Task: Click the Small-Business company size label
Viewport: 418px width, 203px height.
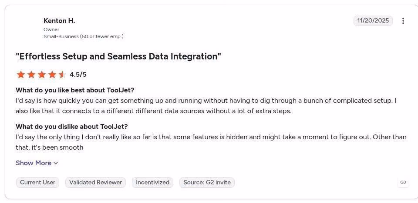Action: tap(84, 36)
